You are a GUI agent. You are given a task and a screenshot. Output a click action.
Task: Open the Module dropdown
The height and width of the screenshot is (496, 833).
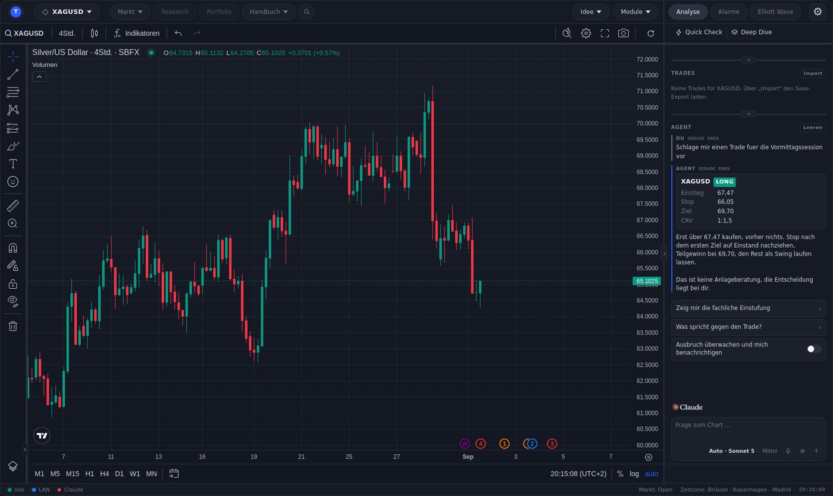point(635,11)
